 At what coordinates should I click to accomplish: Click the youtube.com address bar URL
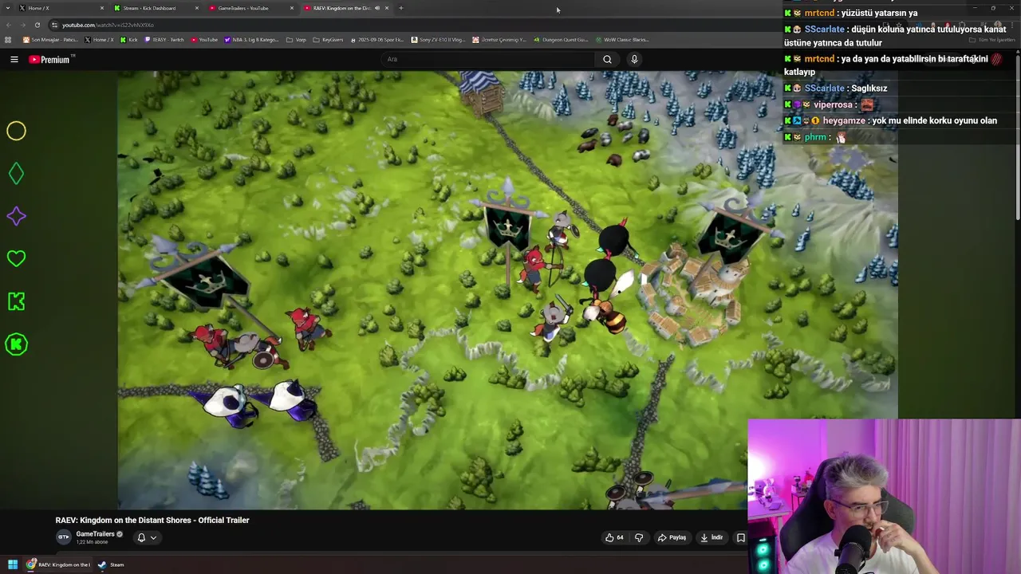(x=108, y=25)
